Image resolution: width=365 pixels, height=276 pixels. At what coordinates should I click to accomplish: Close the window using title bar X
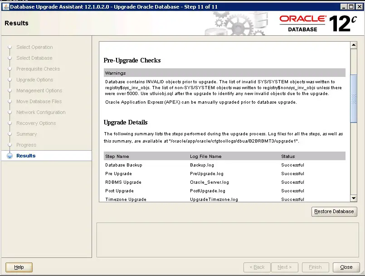coord(360,7)
